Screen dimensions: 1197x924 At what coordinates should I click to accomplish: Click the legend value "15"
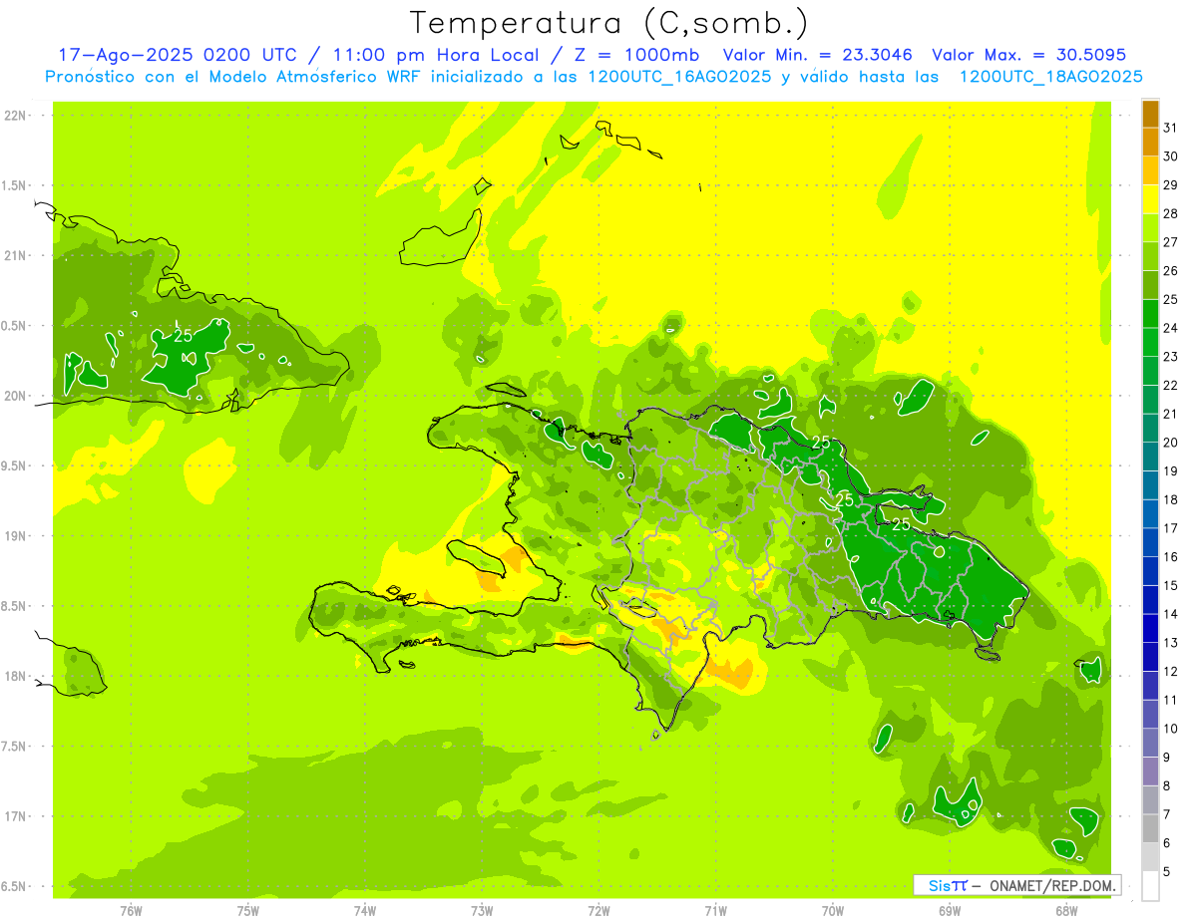pyautogui.click(x=1171, y=585)
